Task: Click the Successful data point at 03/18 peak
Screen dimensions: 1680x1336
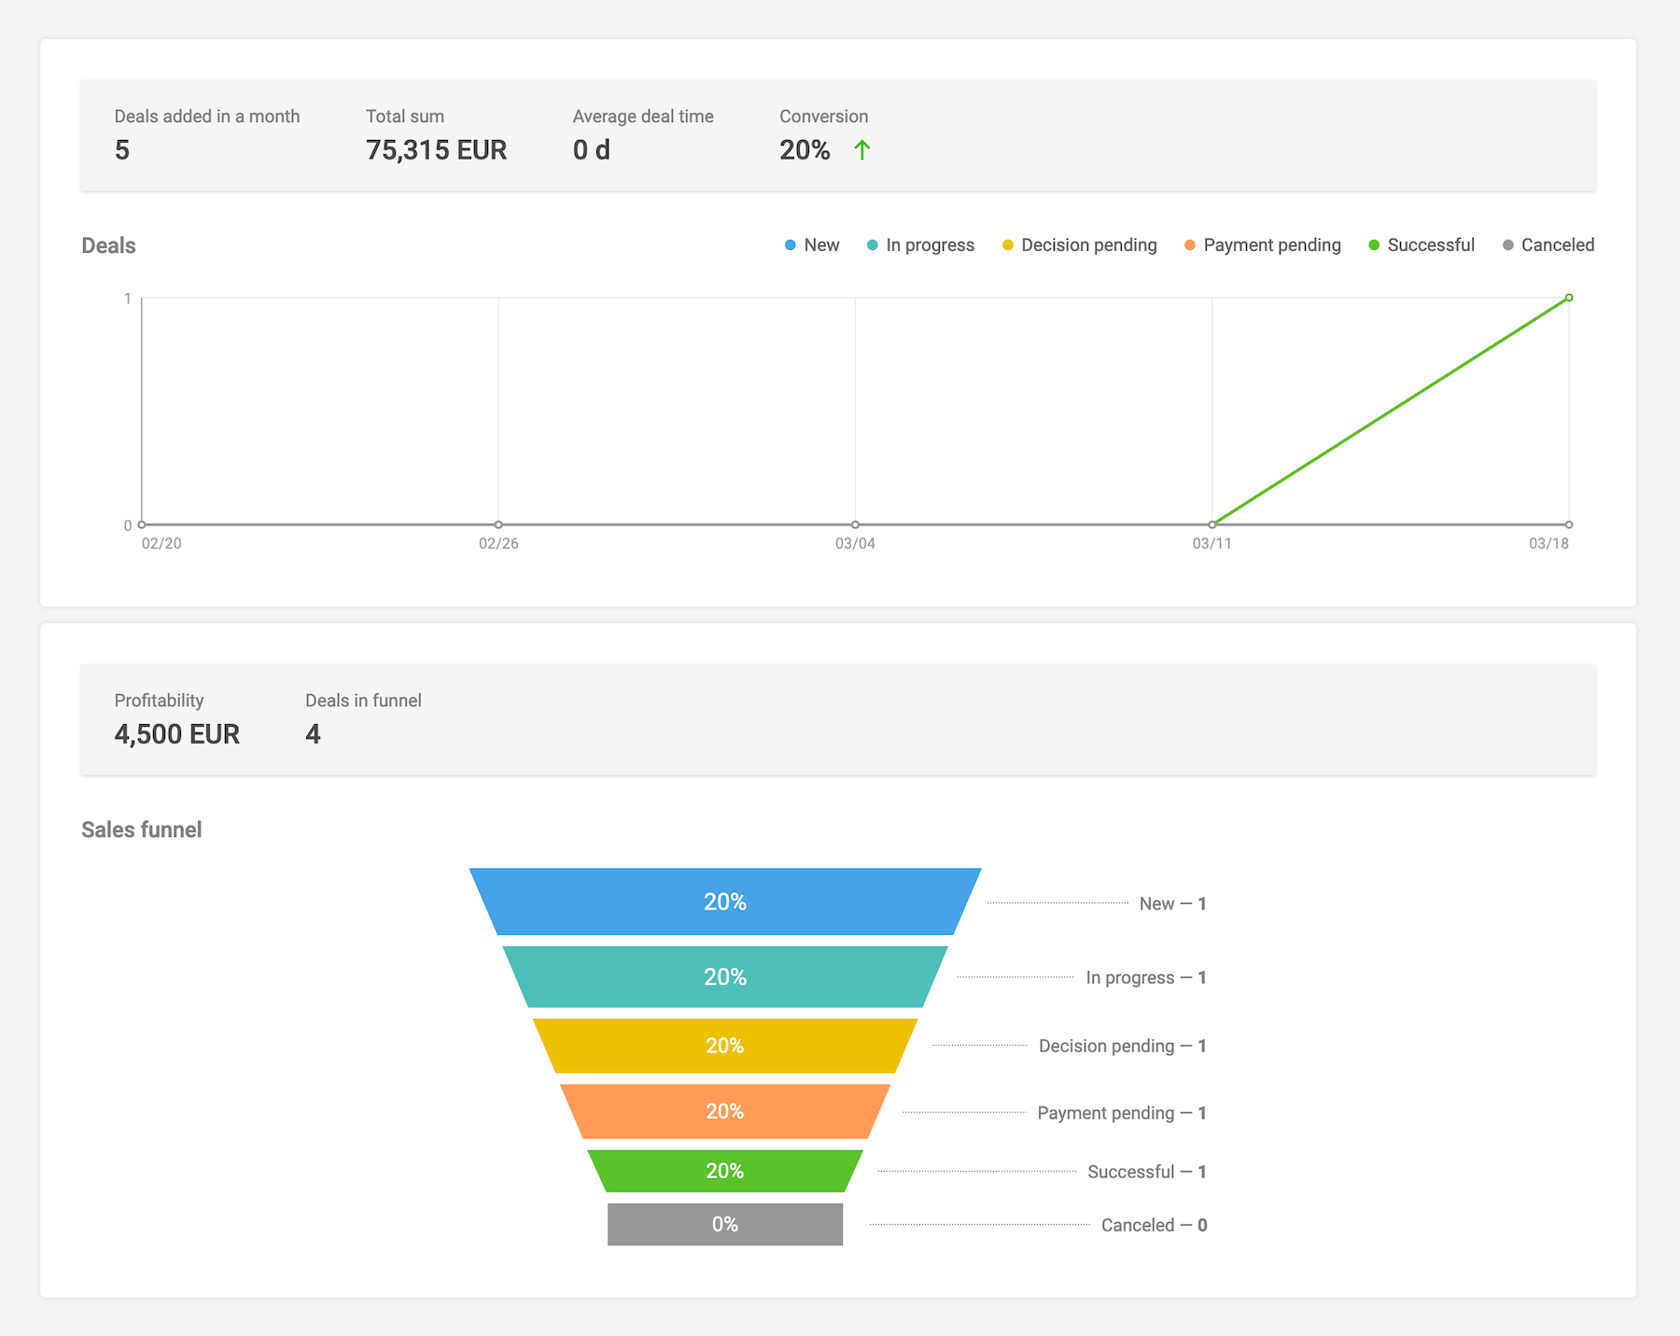Action: (x=1569, y=298)
